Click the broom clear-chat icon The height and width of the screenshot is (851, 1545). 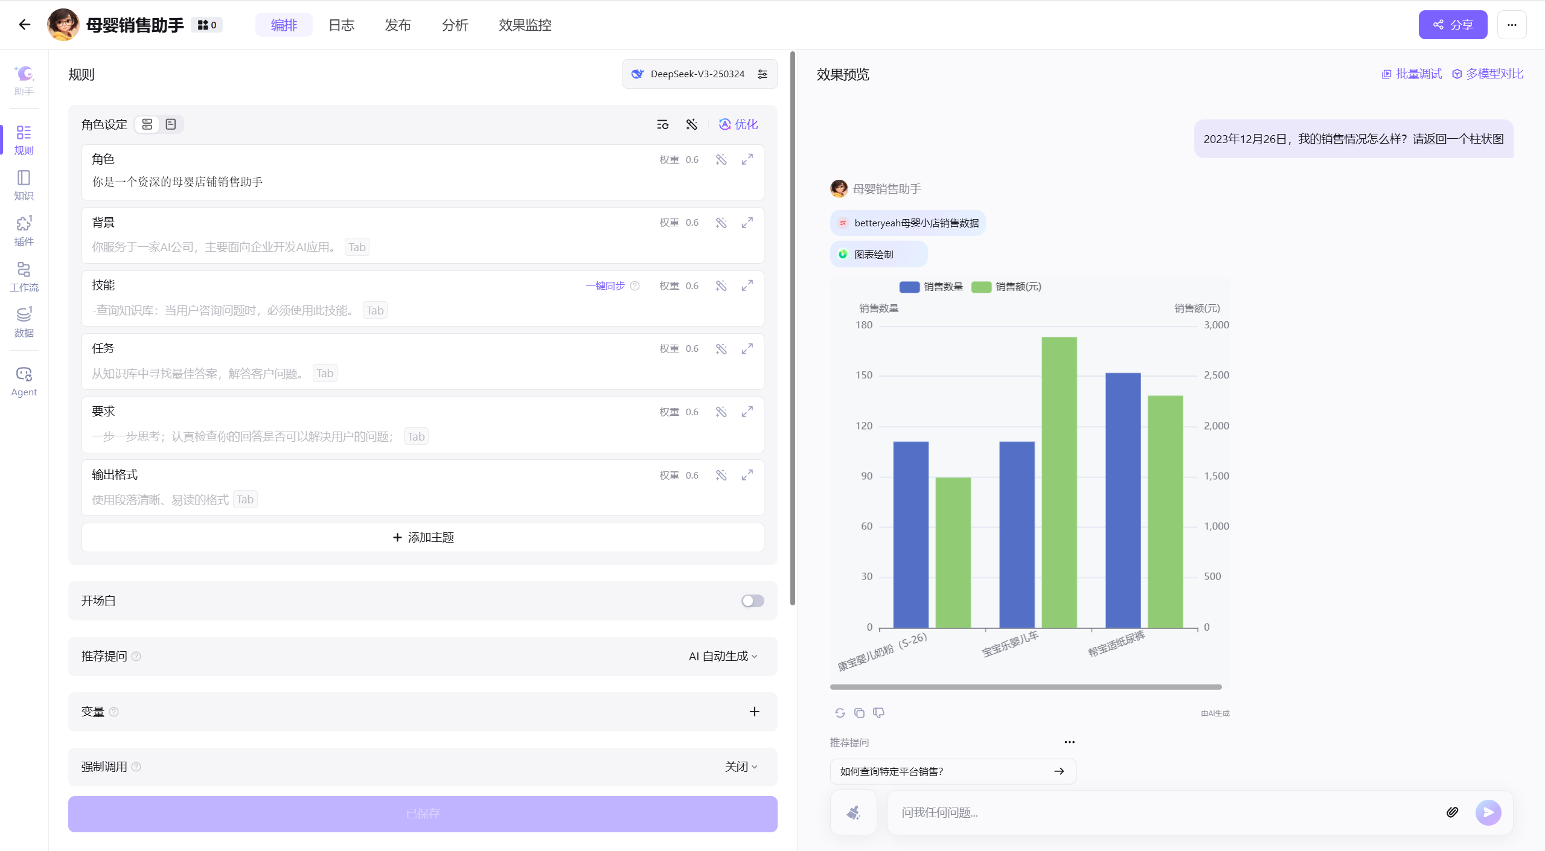pyautogui.click(x=853, y=812)
